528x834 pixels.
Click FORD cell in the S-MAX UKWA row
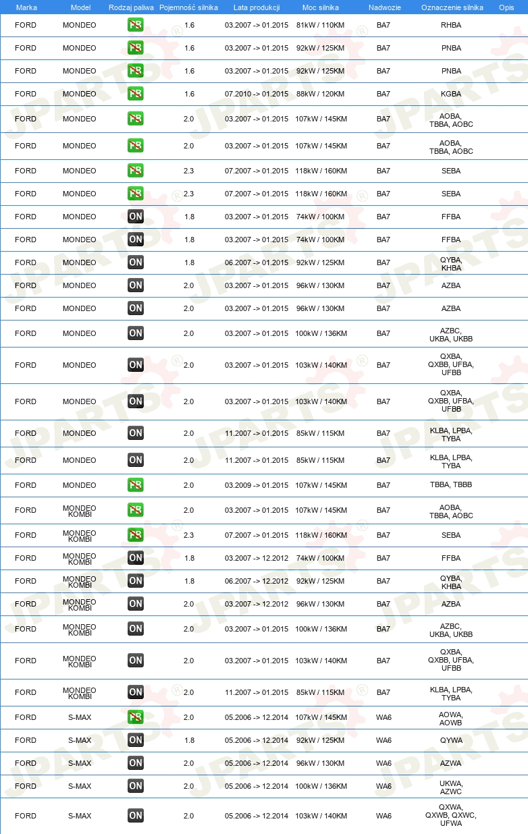(26, 786)
